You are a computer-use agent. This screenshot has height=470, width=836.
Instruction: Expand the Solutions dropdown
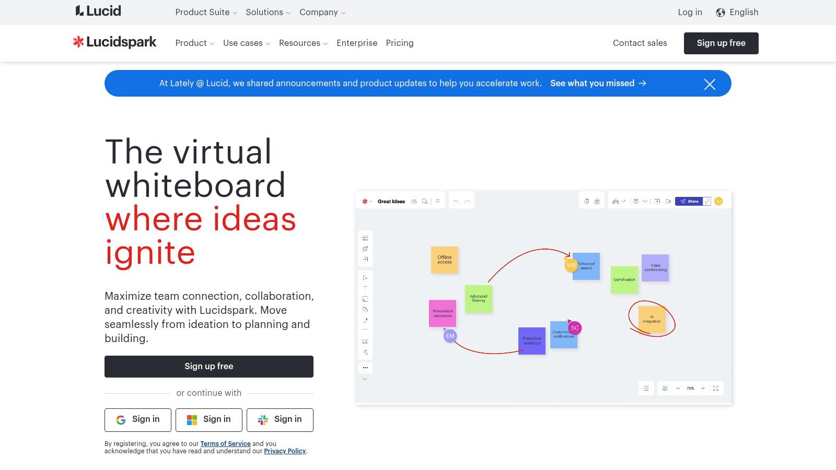pos(268,13)
